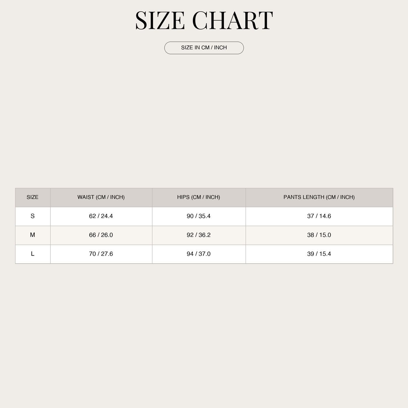Click hips value 94 / 37.0

[x=198, y=254]
